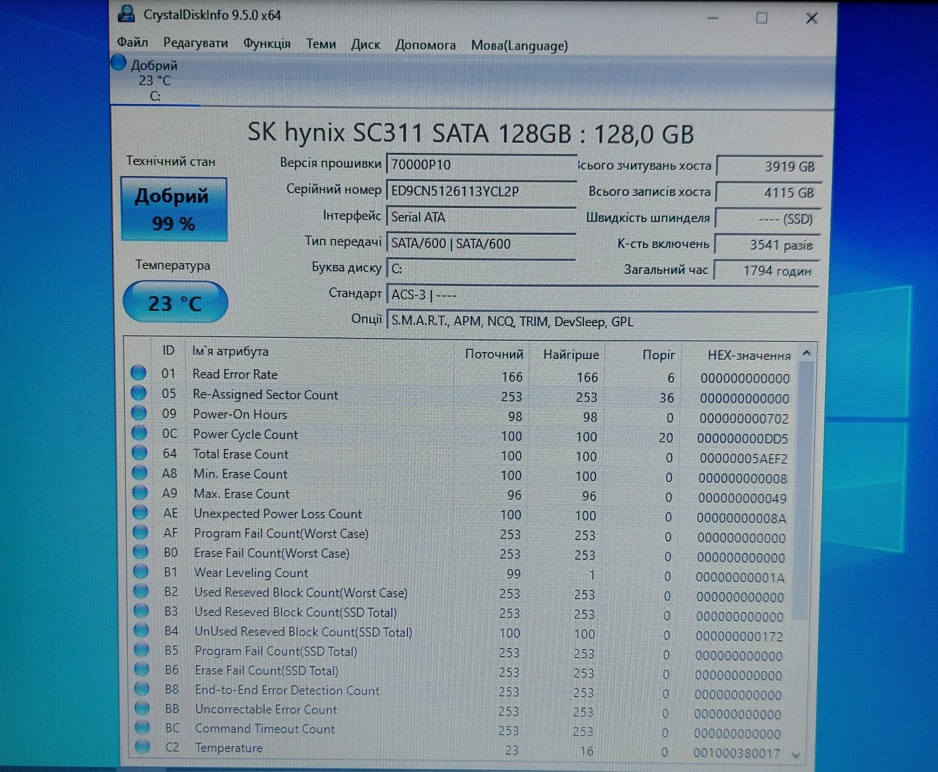The width and height of the screenshot is (938, 772).
Task: Click the disk title SK hynix SC311 SATA 128GB
Action: pyautogui.click(x=409, y=133)
